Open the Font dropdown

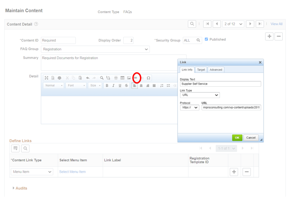pyautogui.click(x=76, y=85)
